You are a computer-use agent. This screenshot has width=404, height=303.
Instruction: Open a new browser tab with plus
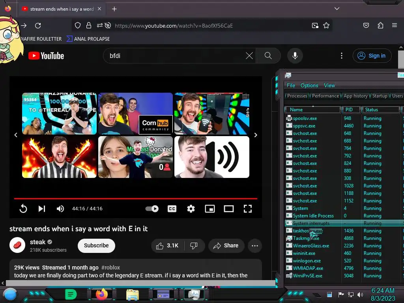(114, 9)
